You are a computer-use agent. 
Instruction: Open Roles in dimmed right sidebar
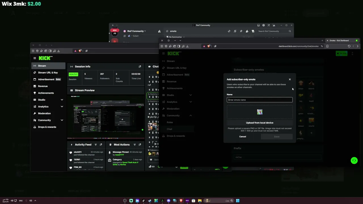click(x=170, y=122)
